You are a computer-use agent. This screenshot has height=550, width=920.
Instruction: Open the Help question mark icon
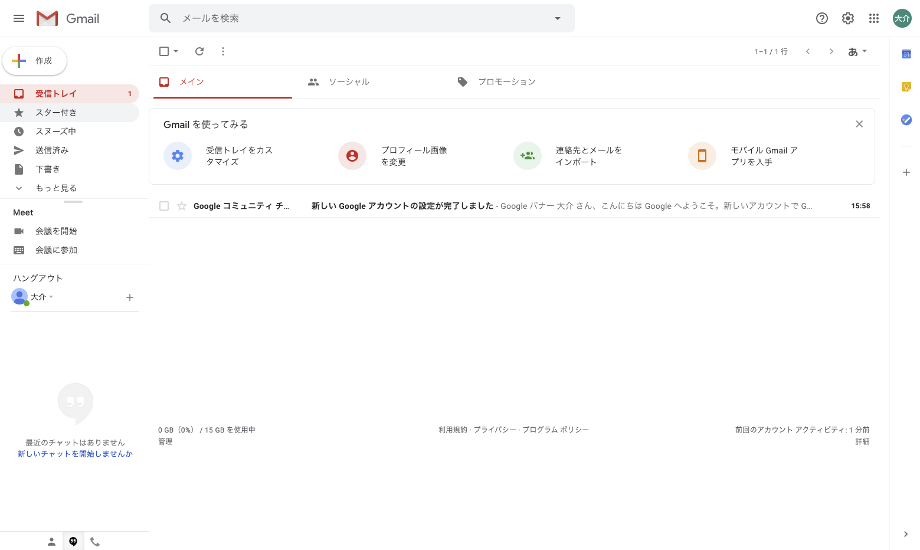click(x=822, y=18)
